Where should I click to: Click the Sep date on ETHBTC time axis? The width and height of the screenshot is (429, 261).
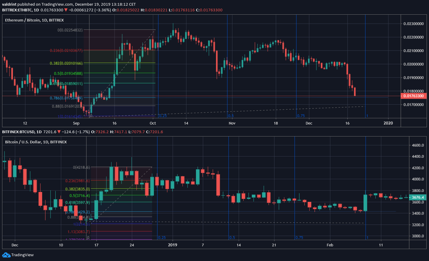76,123
